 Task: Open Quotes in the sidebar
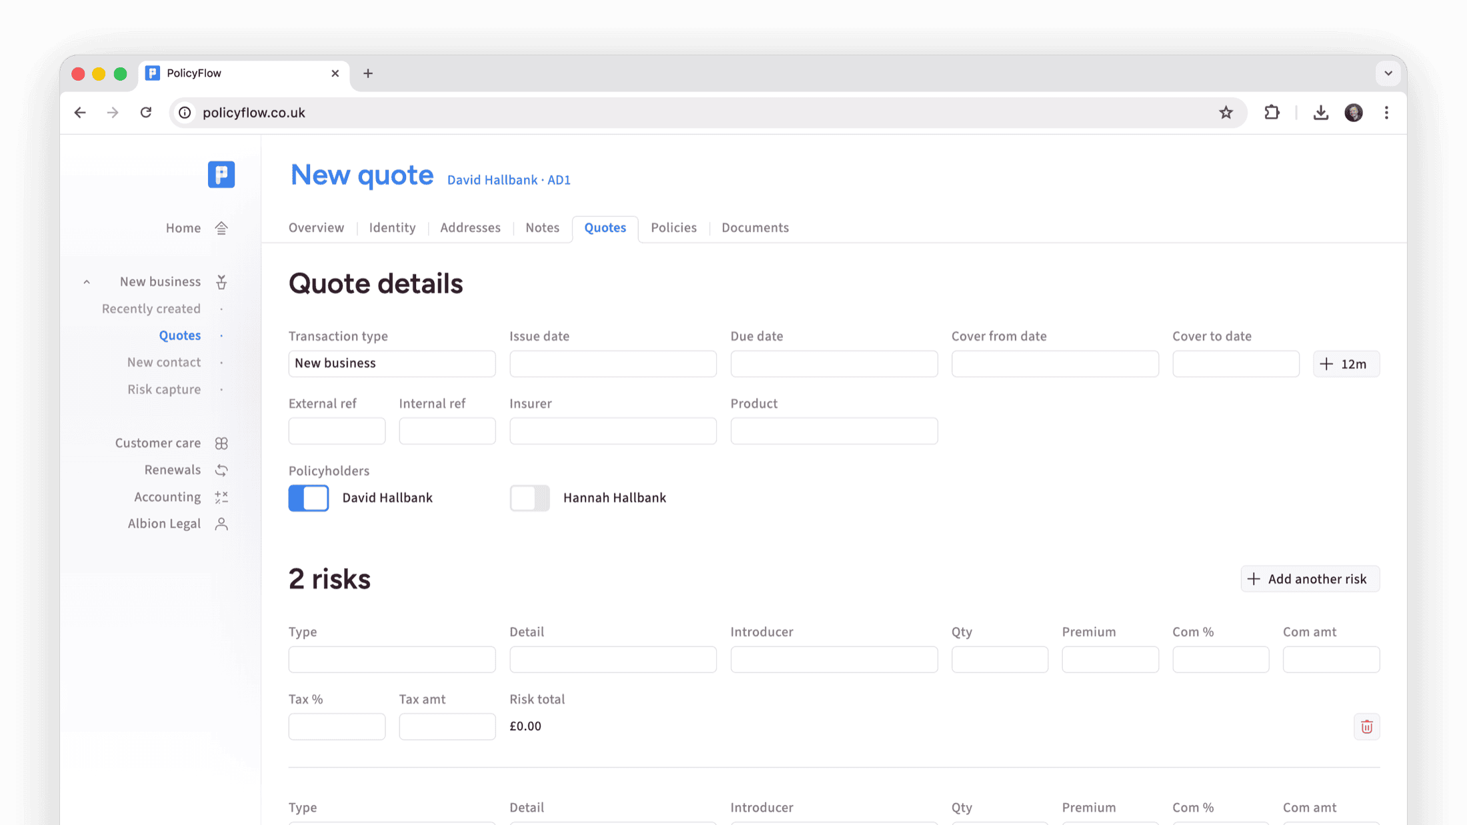point(179,335)
